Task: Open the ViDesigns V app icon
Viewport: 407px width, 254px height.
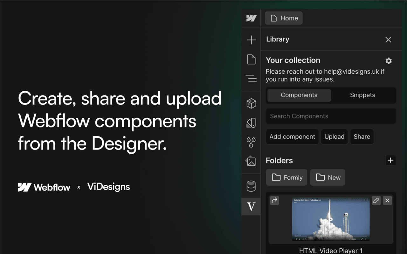Action: (251, 207)
